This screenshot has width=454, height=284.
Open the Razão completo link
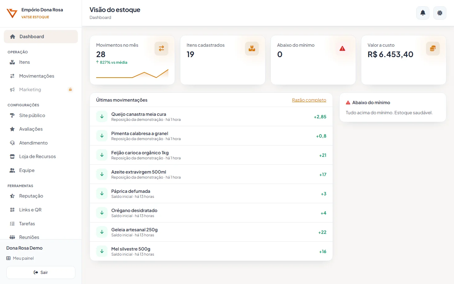coord(309,100)
